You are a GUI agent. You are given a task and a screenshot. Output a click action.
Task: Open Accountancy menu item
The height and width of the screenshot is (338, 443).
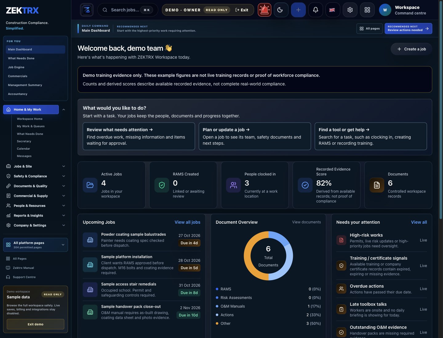point(35,94)
